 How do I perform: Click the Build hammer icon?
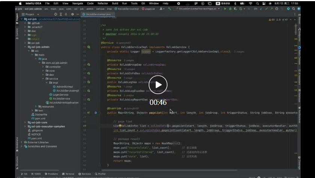[169, 9]
